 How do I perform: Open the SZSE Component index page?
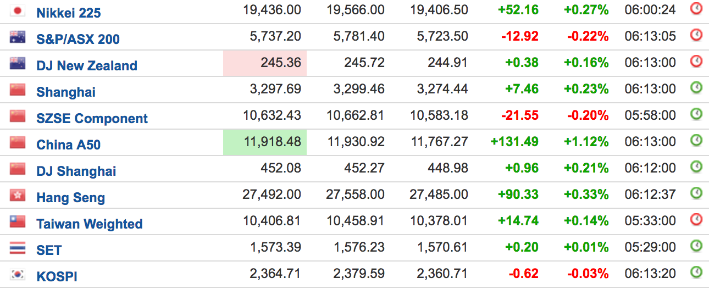tap(92, 118)
